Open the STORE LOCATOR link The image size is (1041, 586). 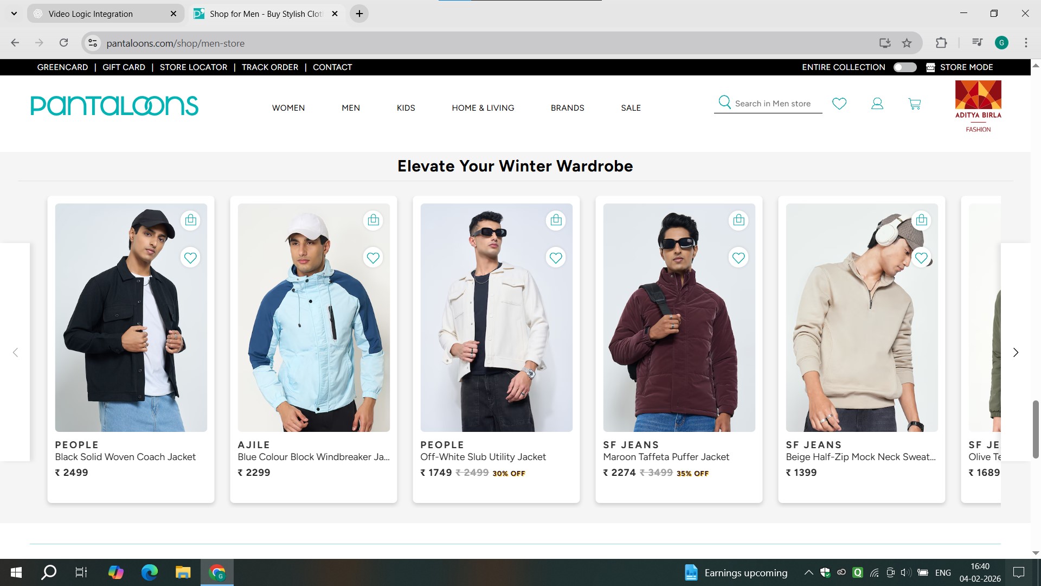[194, 67]
